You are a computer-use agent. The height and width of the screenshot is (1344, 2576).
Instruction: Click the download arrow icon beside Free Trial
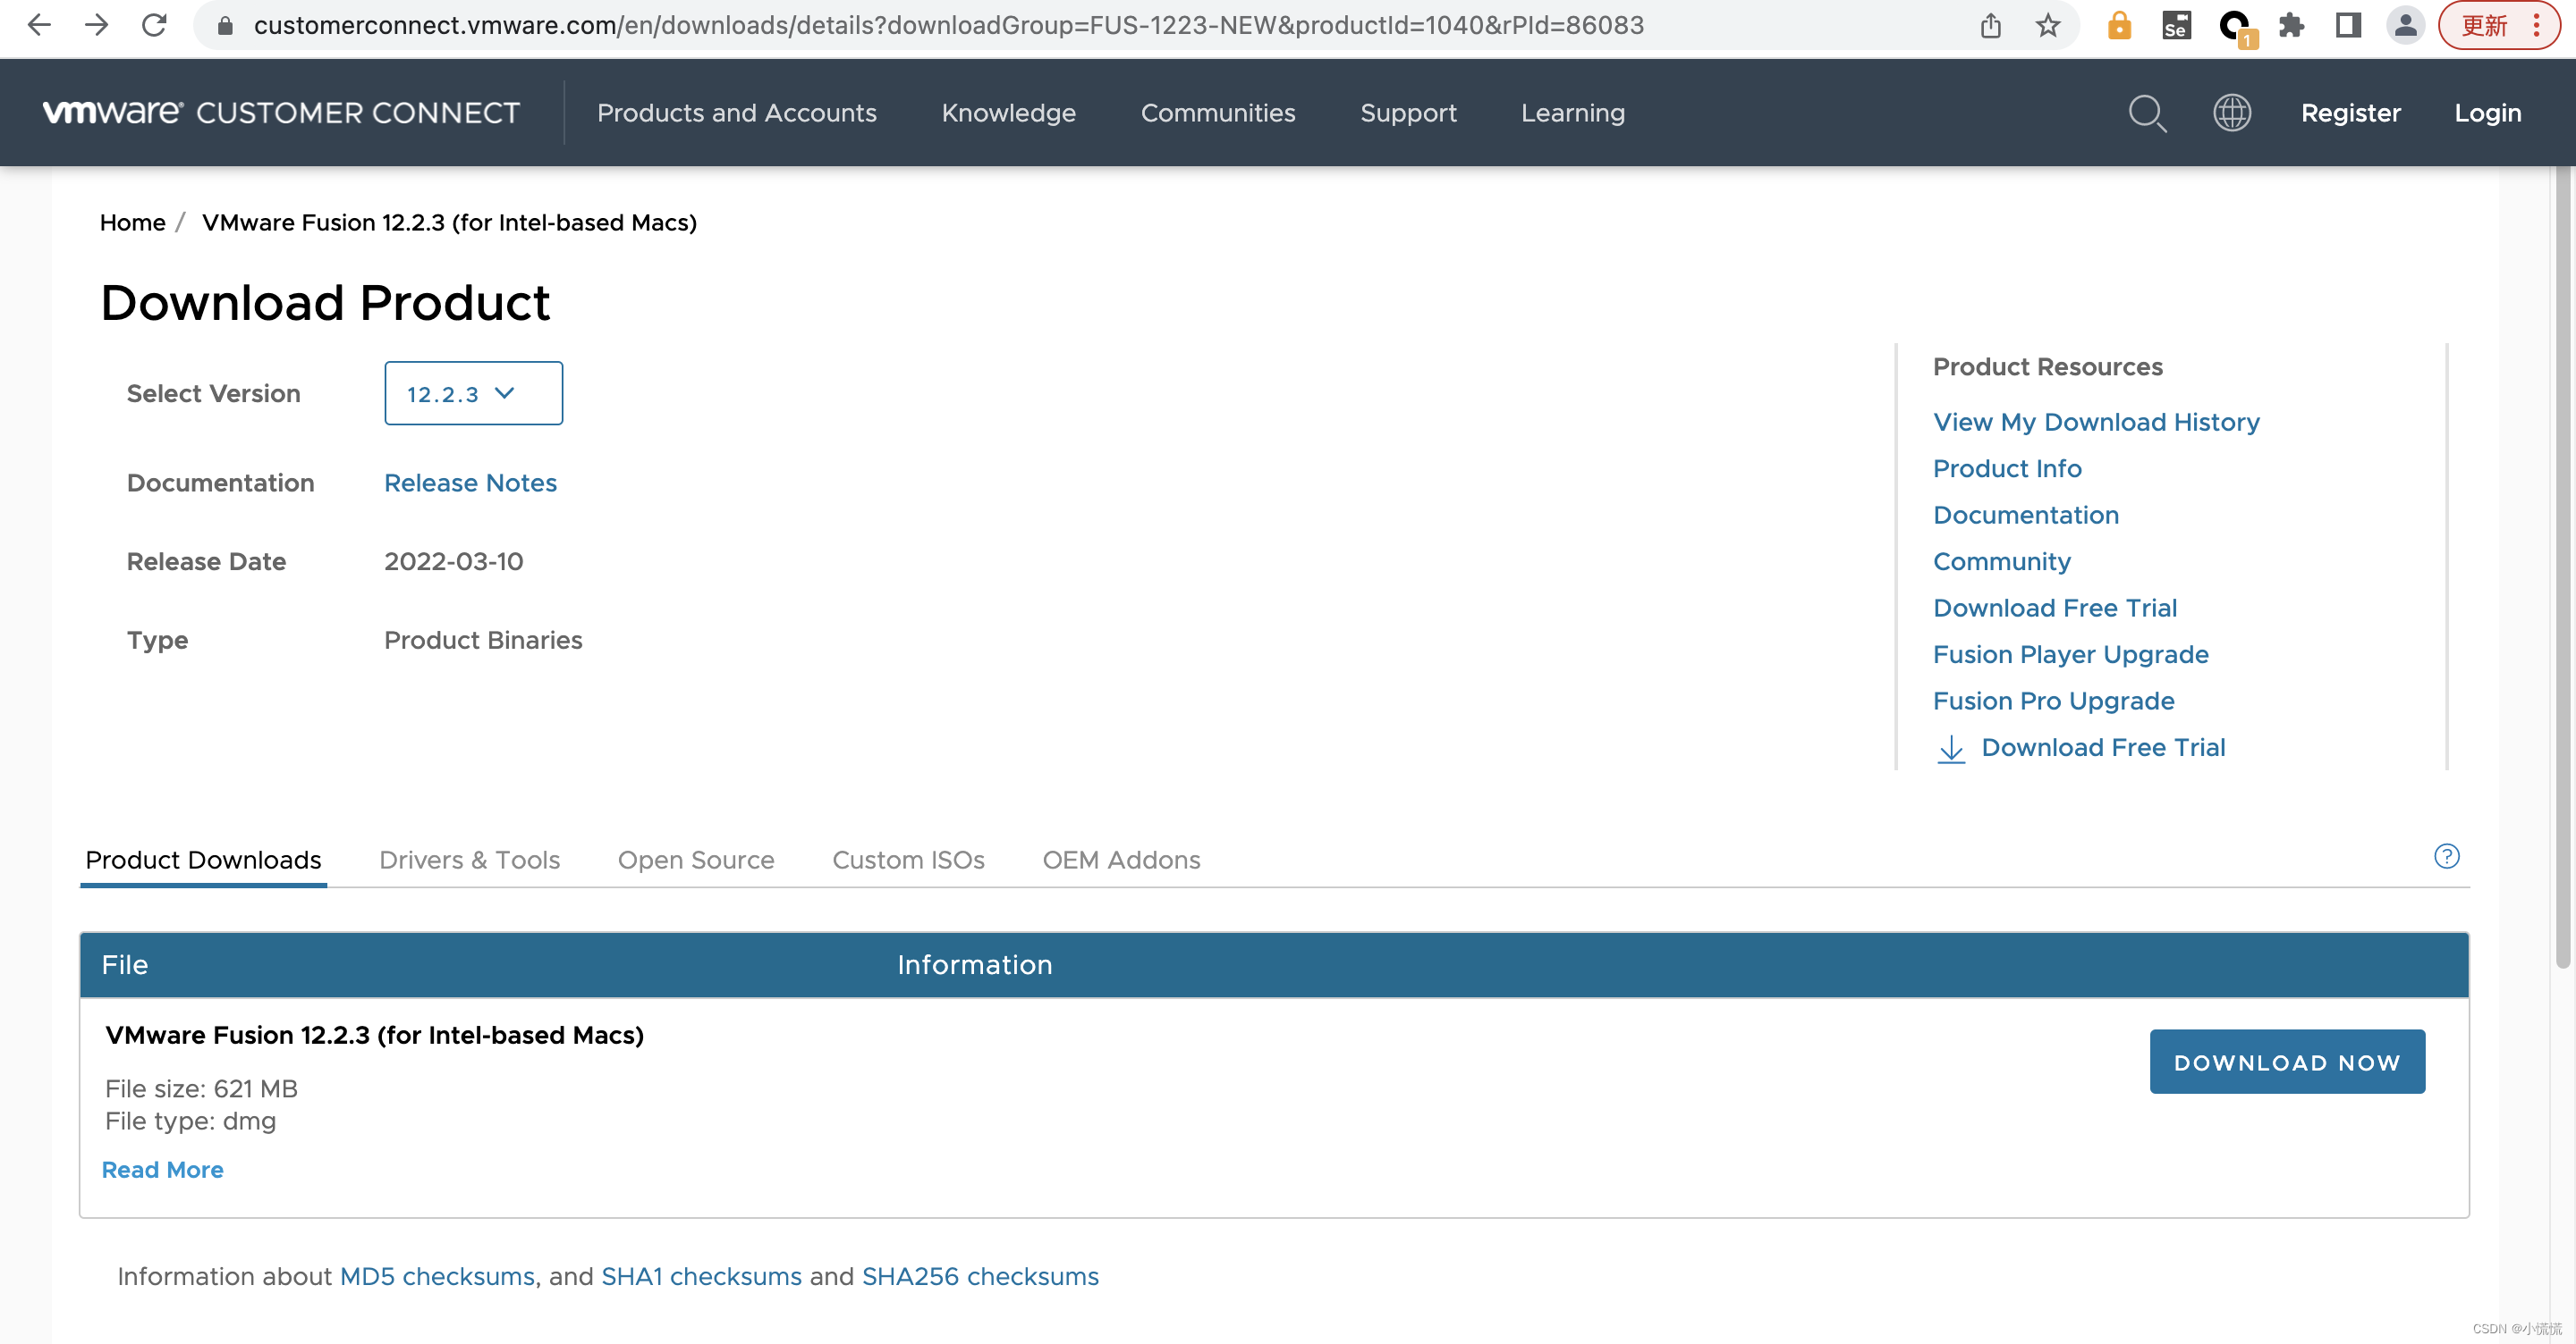click(x=1951, y=749)
